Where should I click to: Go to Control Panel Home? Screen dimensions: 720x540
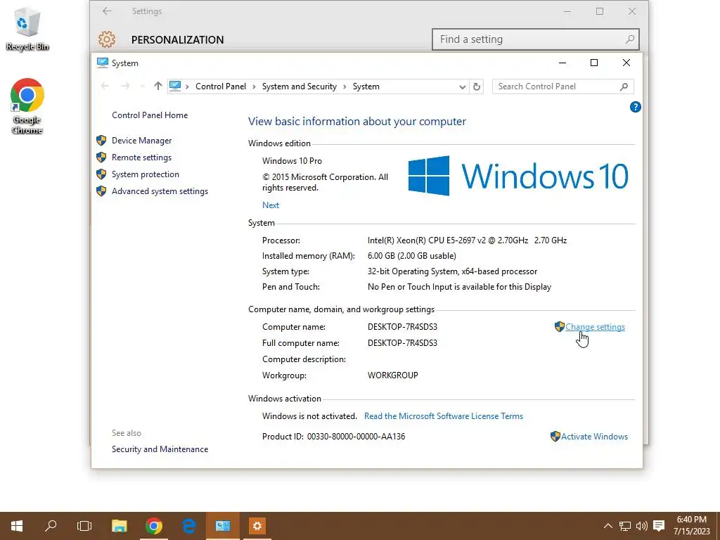150,115
